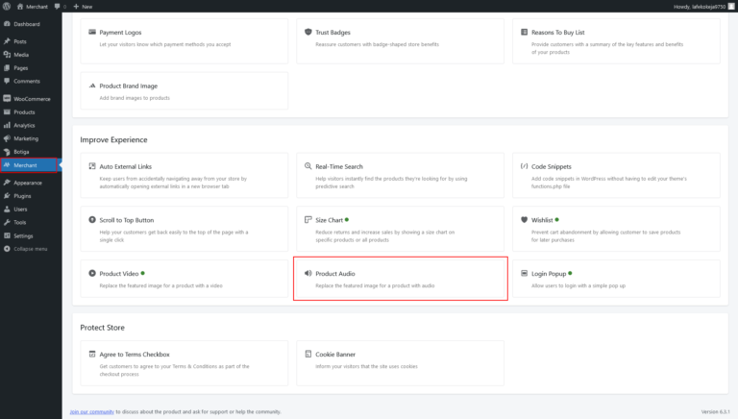
Task: Click the Cookie Banner icon
Action: (x=308, y=354)
